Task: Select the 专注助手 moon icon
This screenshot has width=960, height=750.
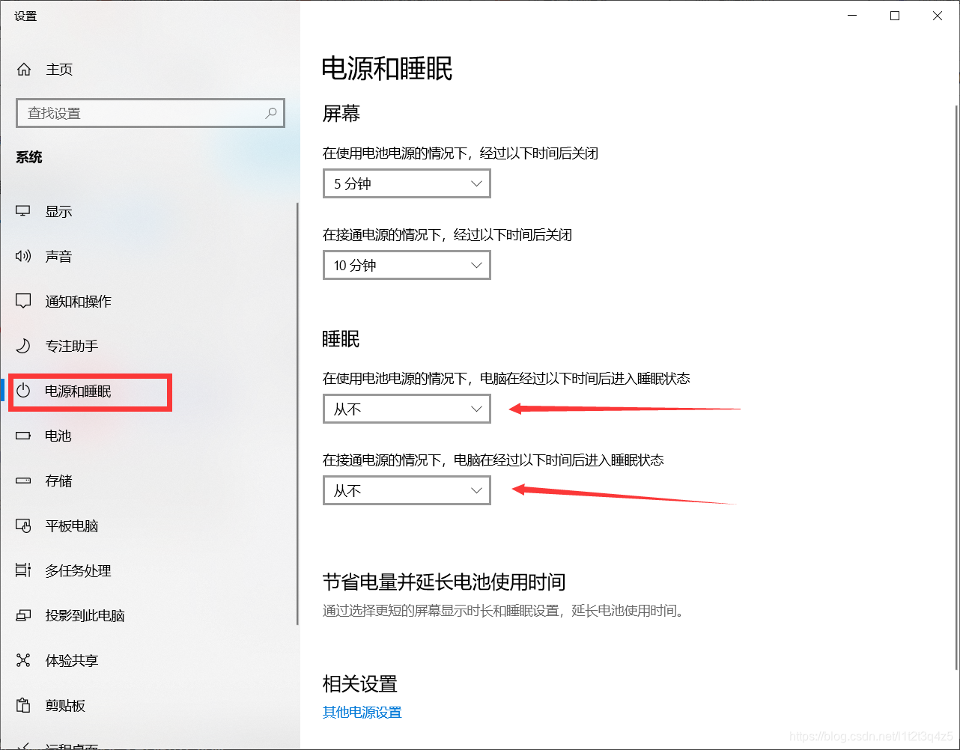Action: [23, 346]
